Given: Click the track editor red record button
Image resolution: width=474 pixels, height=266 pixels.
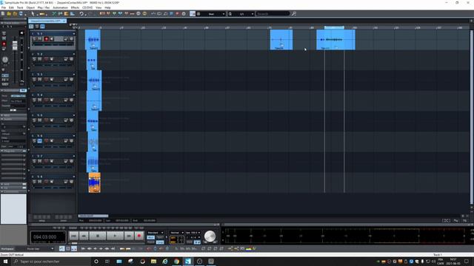Looking at the screenshot, I should (4, 44).
